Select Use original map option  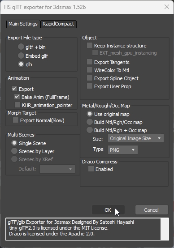[90, 114]
